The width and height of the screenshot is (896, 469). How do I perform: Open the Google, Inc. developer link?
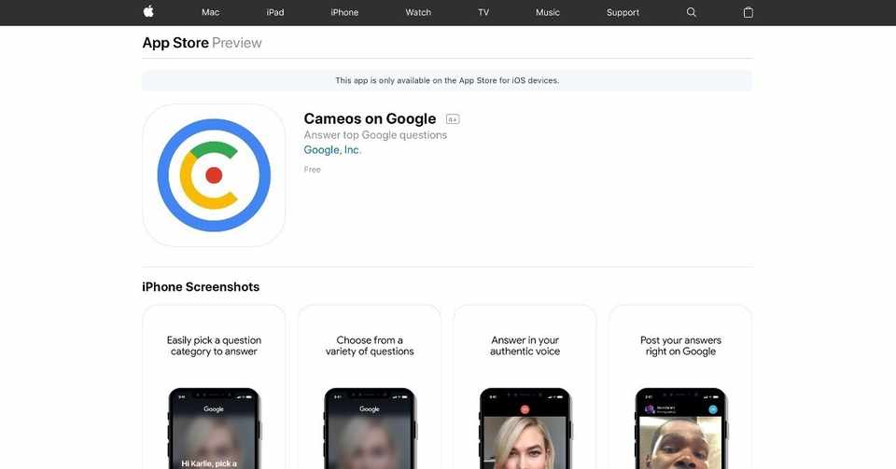332,150
